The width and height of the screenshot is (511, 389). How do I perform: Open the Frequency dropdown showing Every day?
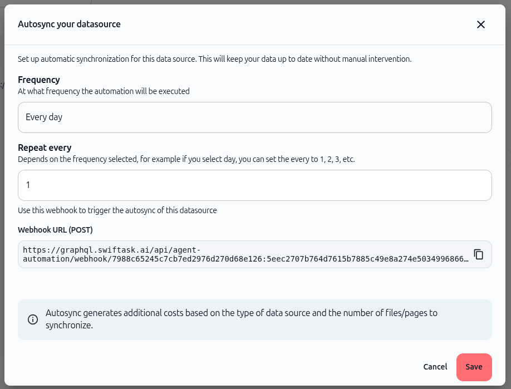254,117
